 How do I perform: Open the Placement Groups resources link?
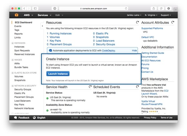tap(60, 44)
